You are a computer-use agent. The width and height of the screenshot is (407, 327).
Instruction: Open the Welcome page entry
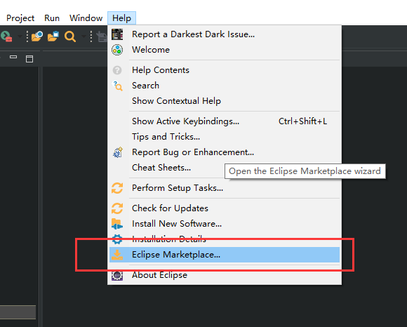pyautogui.click(x=225, y=50)
